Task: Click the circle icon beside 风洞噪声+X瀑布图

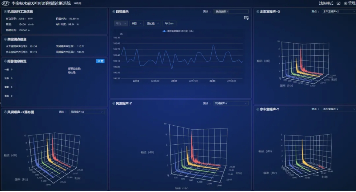Action: 5,112
